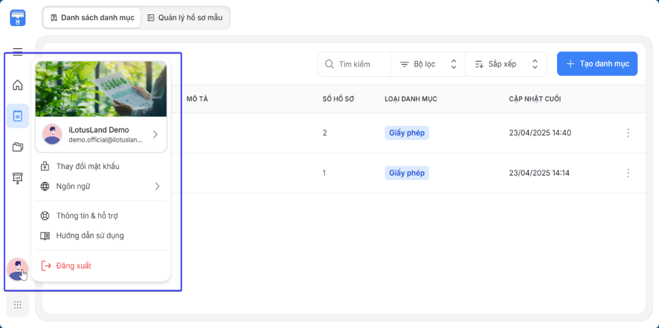Open the presentation board sidebar icon

pyautogui.click(x=17, y=178)
